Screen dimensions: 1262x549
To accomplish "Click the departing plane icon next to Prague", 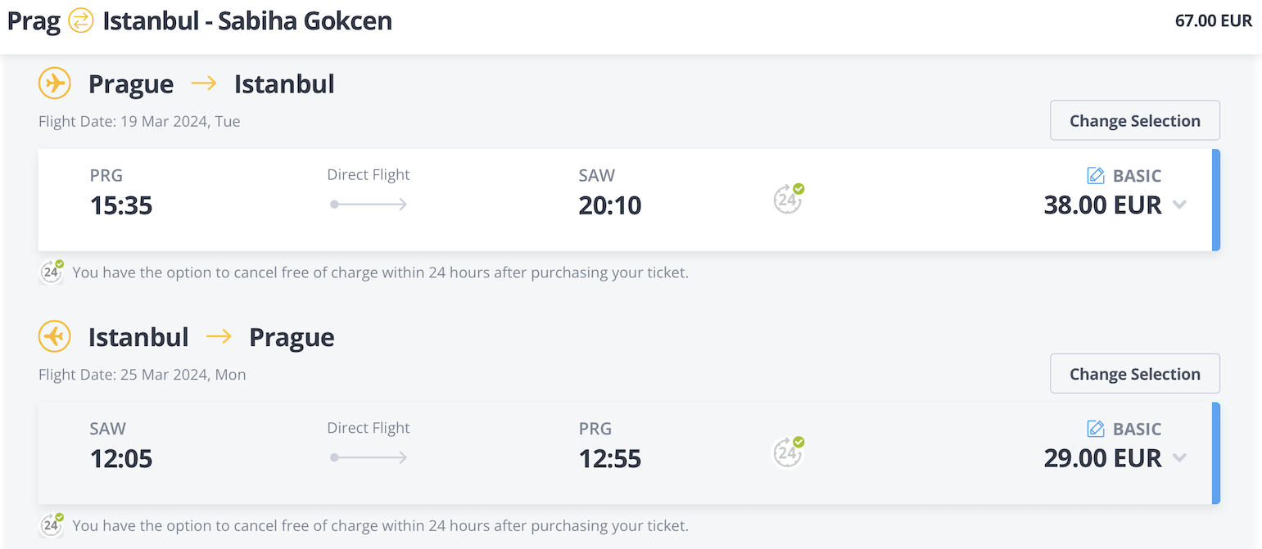I will (x=55, y=83).
